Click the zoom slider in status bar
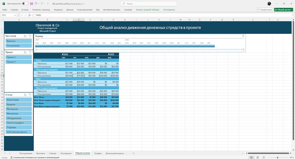This screenshot has width=295, height=159. tap(278, 157)
